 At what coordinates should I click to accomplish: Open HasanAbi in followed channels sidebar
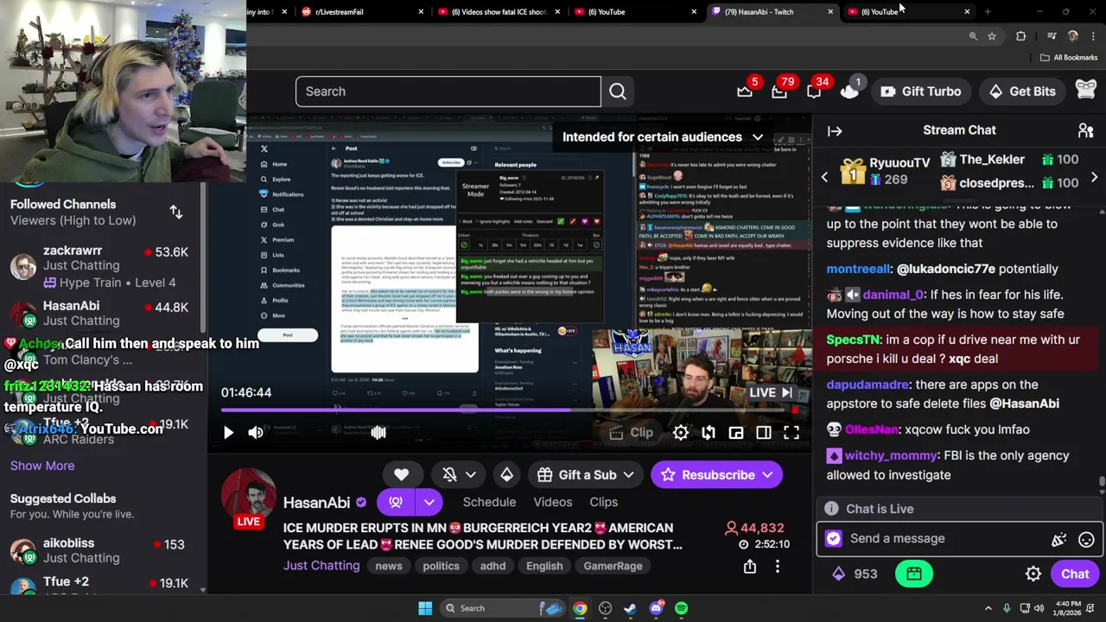tap(104, 313)
